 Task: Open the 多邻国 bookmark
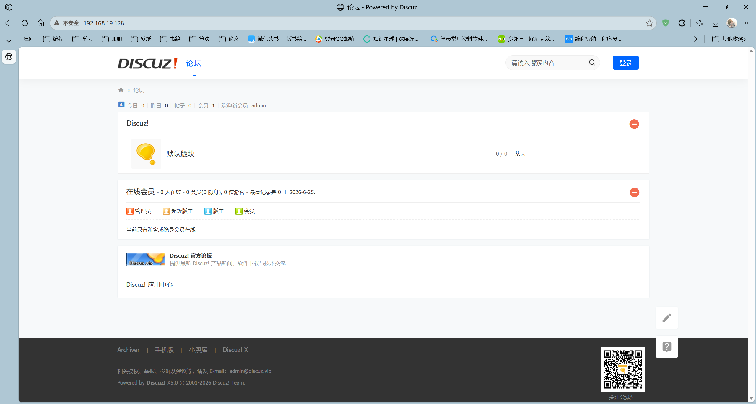(x=526, y=39)
